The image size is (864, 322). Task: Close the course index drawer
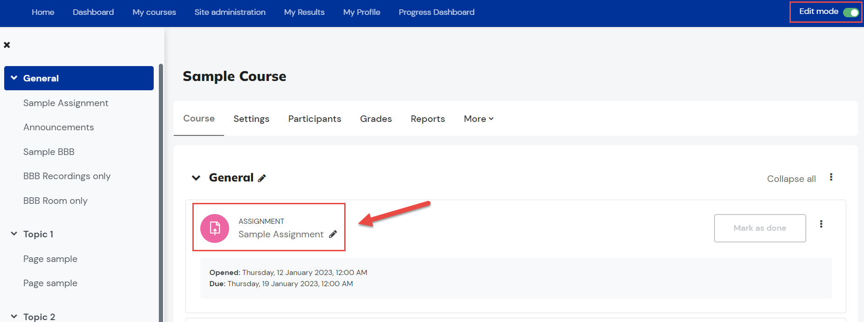[x=7, y=45]
